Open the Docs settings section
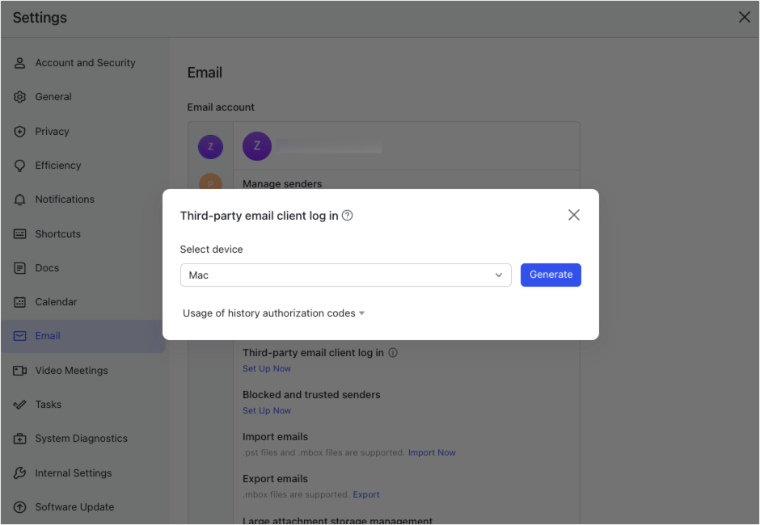This screenshot has height=525, width=760. 47,268
